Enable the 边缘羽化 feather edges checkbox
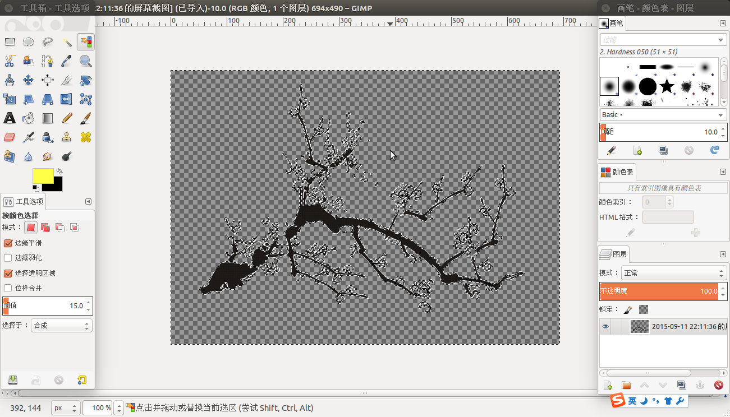This screenshot has width=730, height=417. [x=7, y=257]
